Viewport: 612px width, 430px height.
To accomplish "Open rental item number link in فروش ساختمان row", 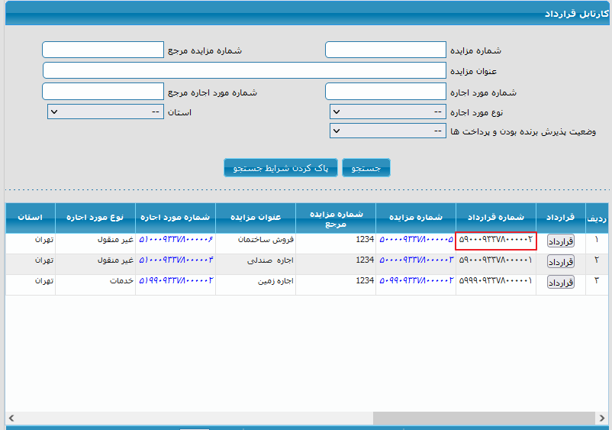I will tap(176, 239).
